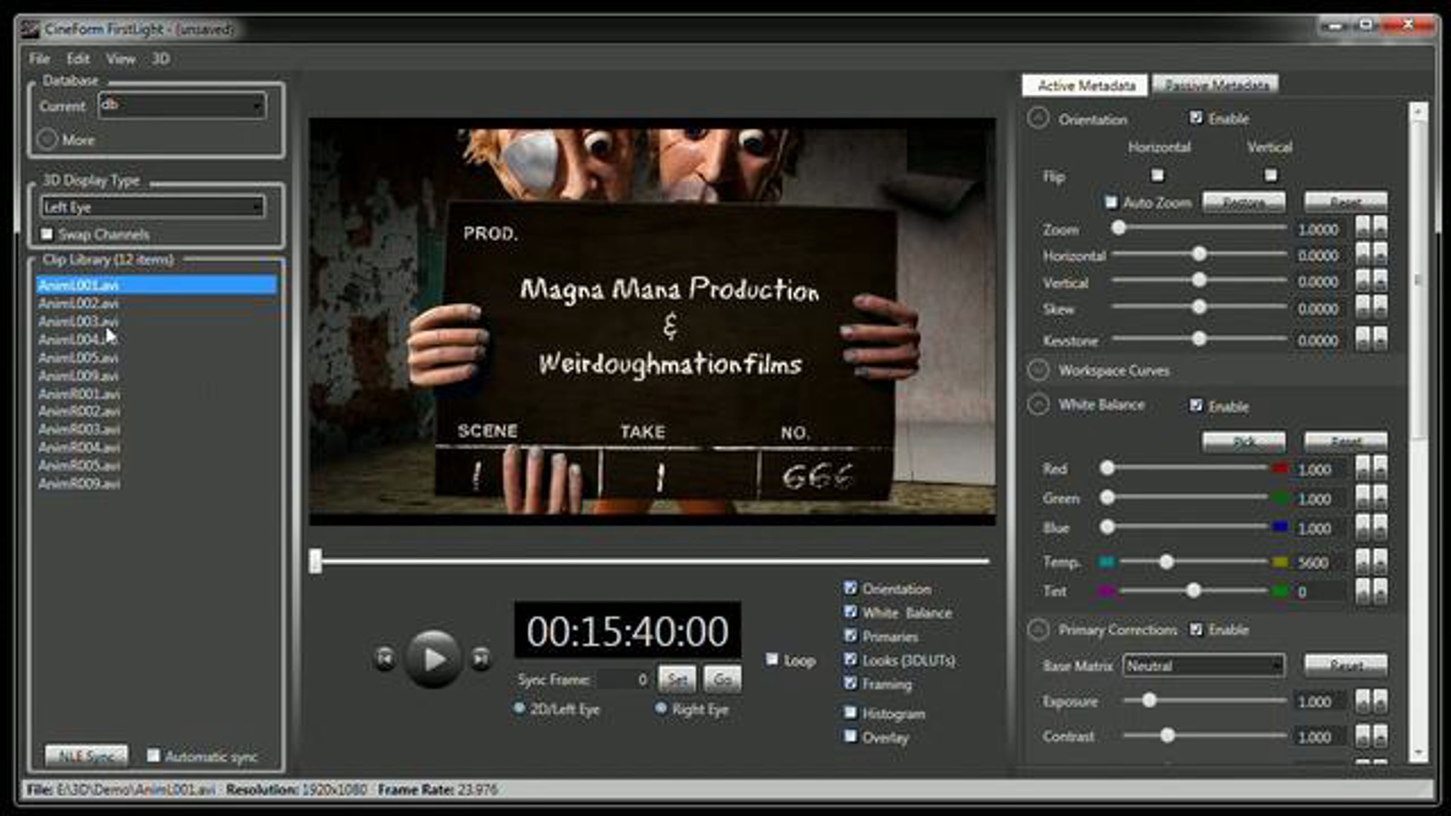This screenshot has width=1451, height=816.
Task: Click the NLE Sync button
Action: (86, 756)
